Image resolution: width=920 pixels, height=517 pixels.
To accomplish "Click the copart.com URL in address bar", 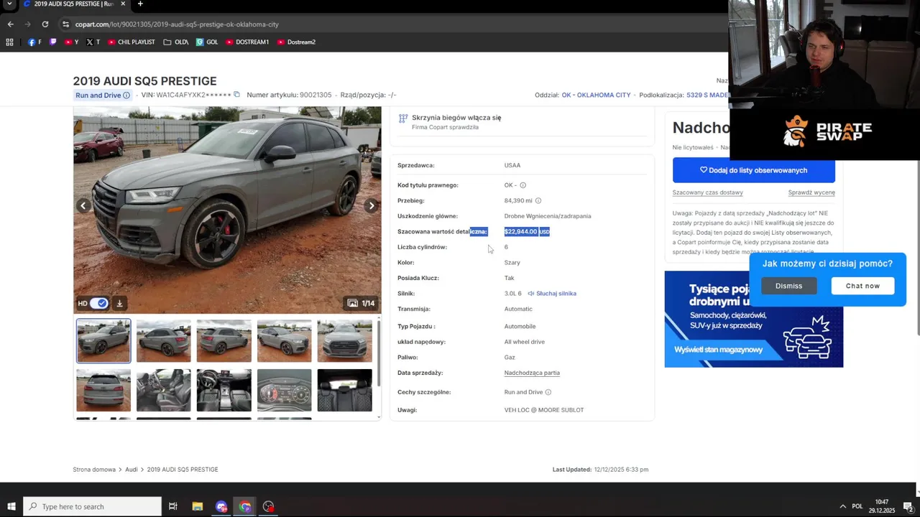I will (x=177, y=24).
